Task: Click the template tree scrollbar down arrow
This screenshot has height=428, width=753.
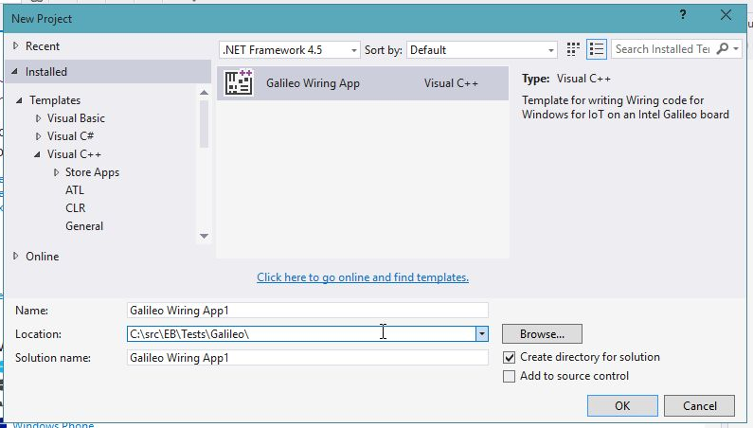Action: (x=204, y=236)
